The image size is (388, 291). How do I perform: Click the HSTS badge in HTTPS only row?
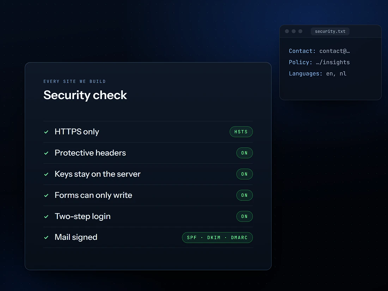click(x=241, y=132)
